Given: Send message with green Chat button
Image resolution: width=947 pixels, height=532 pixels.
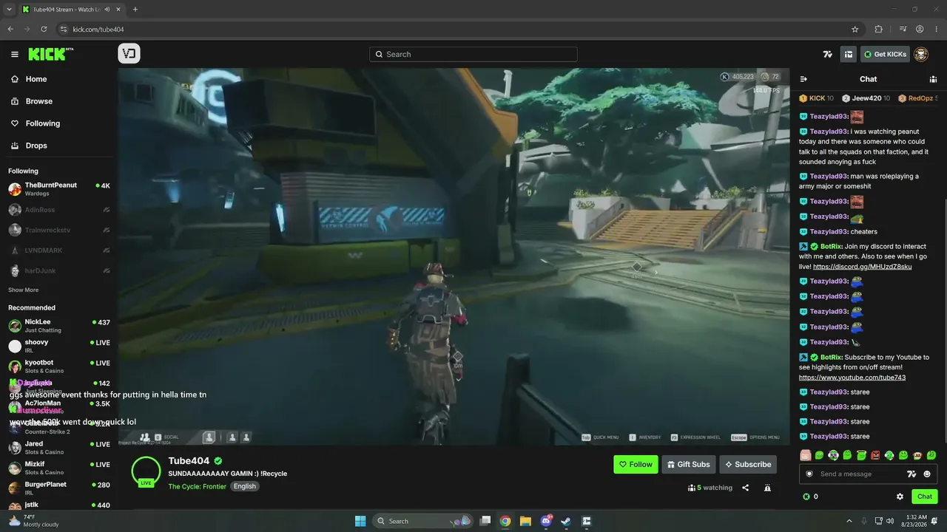Looking at the screenshot, I should click(925, 497).
